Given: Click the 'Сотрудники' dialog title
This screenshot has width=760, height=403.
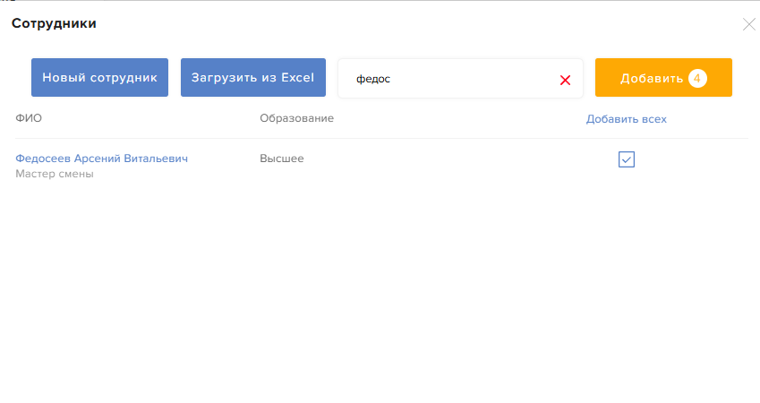Looking at the screenshot, I should coord(54,23).
